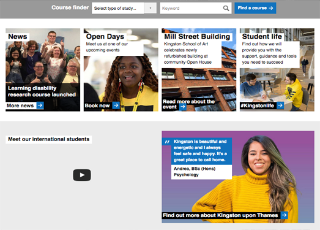Click the blue arrow next to More news
The image size is (320, 230).
[x=40, y=105]
